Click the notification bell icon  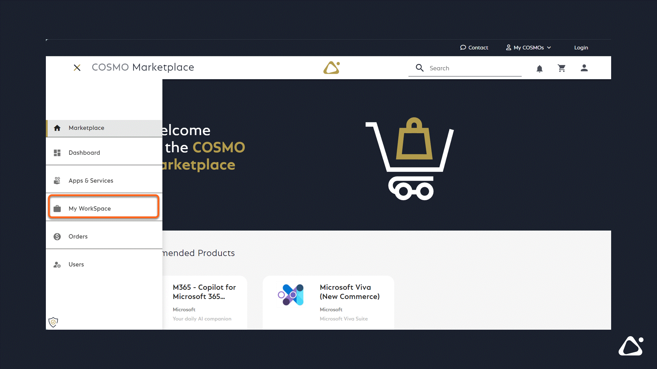[539, 69]
